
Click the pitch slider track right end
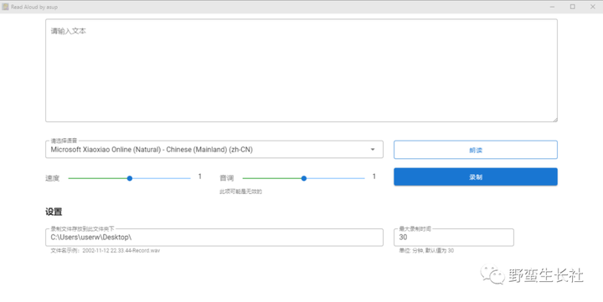tap(363, 178)
